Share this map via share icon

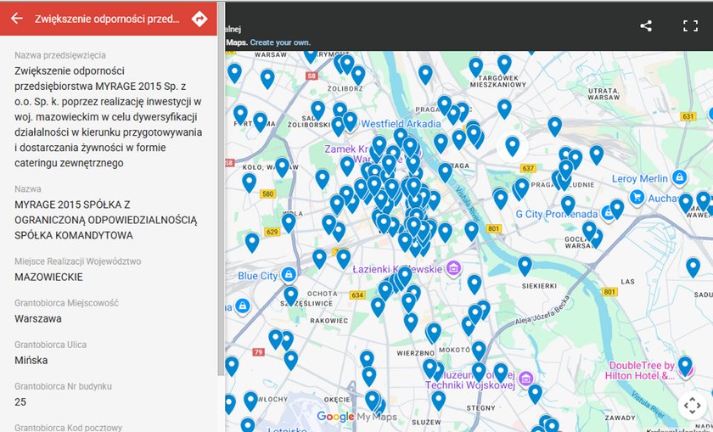646,25
